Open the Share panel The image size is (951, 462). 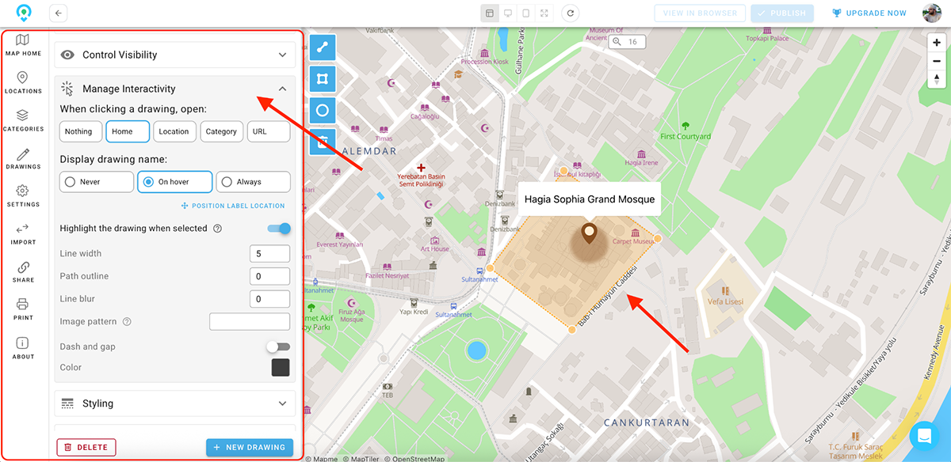[x=23, y=271]
